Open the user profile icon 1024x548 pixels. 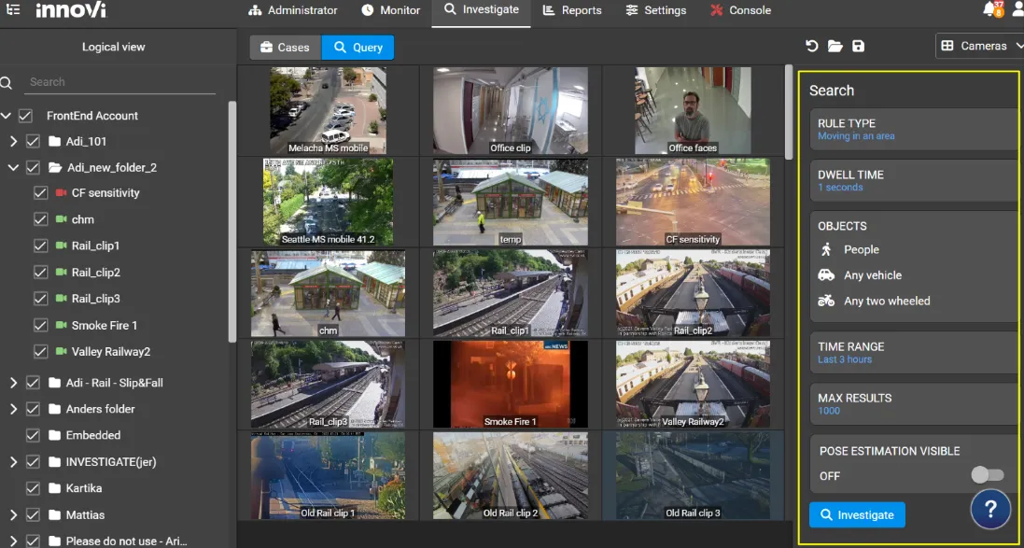pos(1017,9)
